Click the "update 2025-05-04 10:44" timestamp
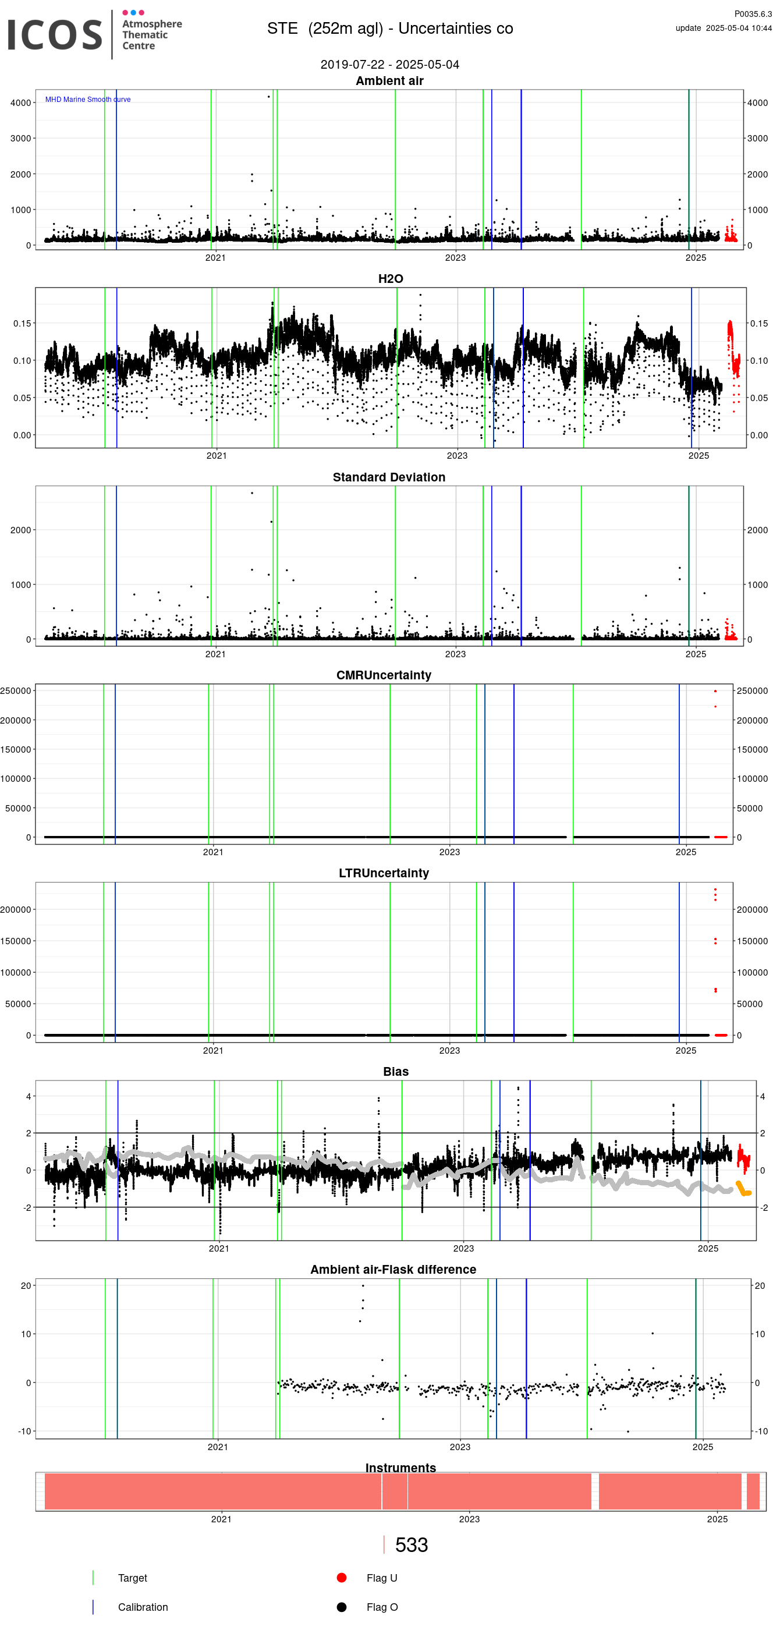This screenshot has height=1630, width=780. pos(724,28)
